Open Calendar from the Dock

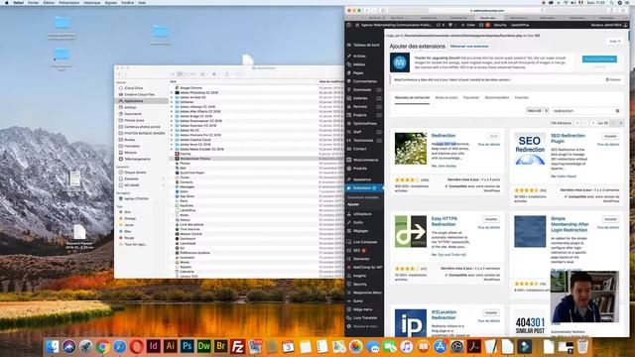point(289,346)
